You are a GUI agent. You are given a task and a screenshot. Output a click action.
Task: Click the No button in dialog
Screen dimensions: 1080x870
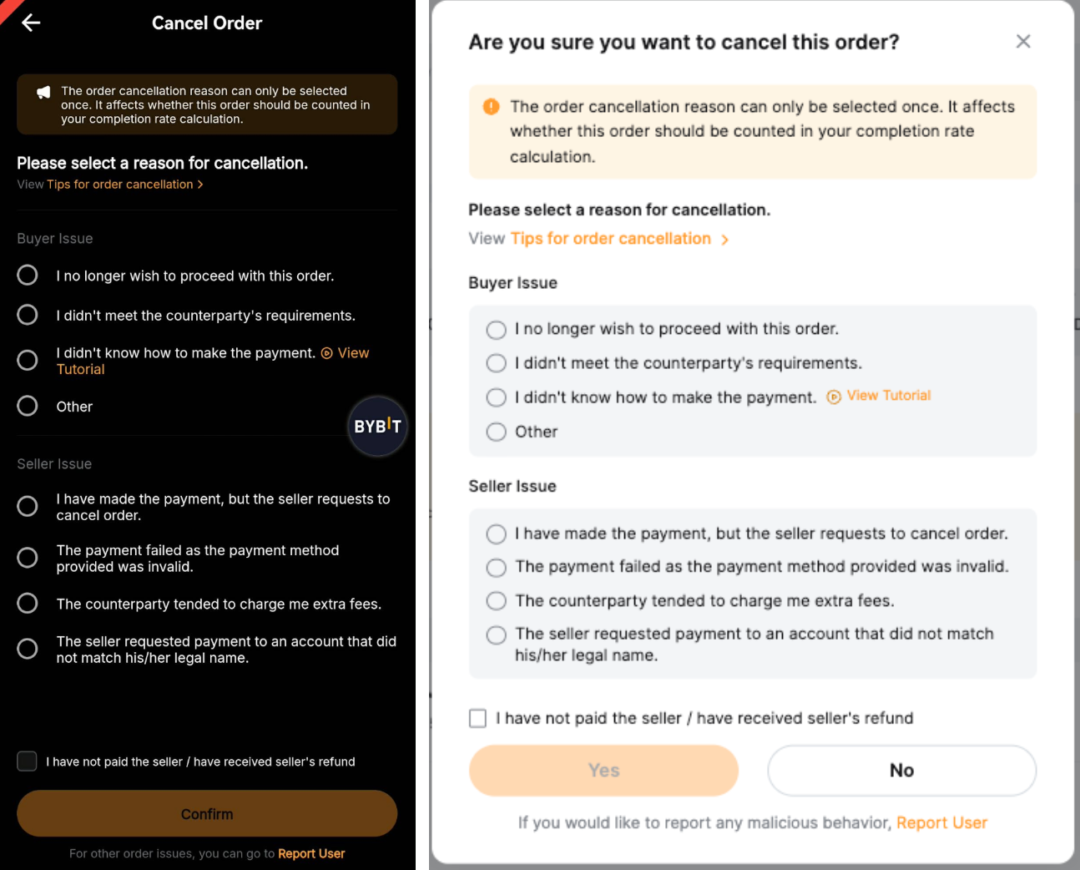(x=901, y=771)
